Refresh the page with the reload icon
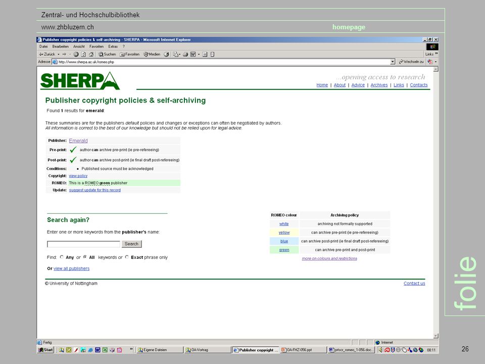 pyautogui.click(x=83, y=54)
